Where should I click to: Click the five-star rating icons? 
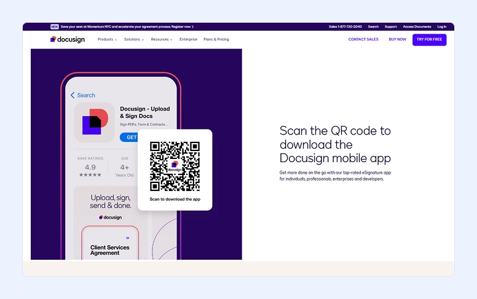coord(90,175)
